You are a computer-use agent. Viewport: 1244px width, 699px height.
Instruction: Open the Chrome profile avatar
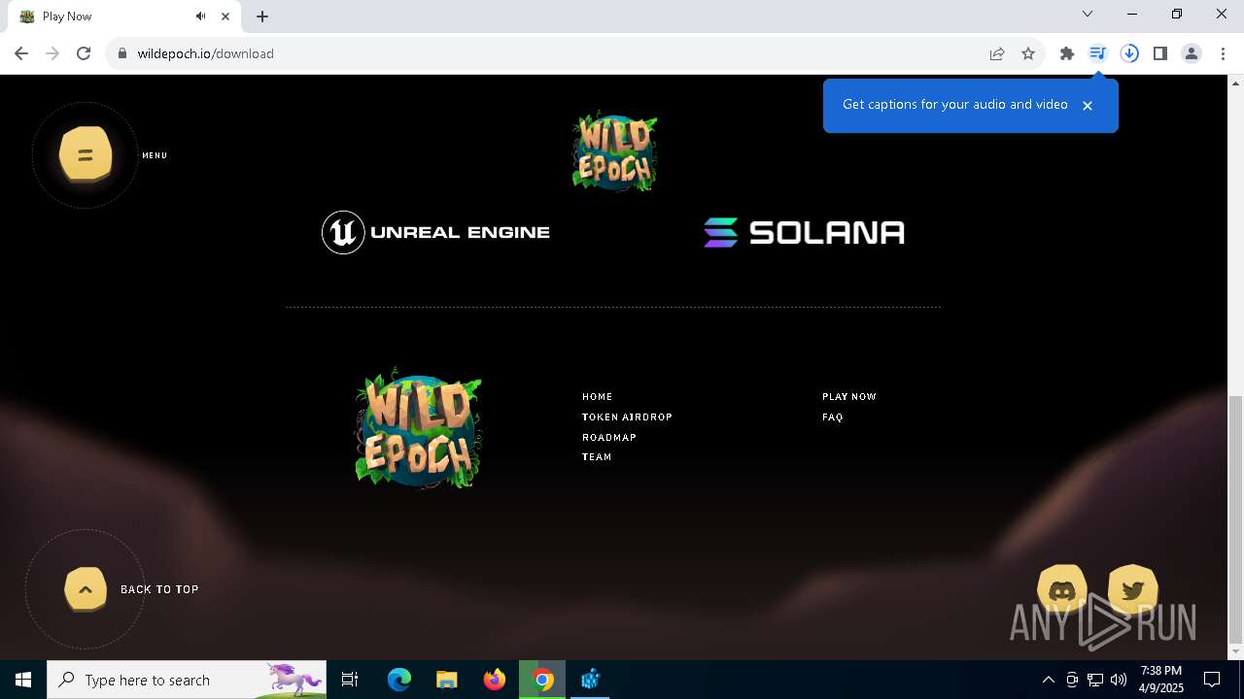click(x=1192, y=53)
